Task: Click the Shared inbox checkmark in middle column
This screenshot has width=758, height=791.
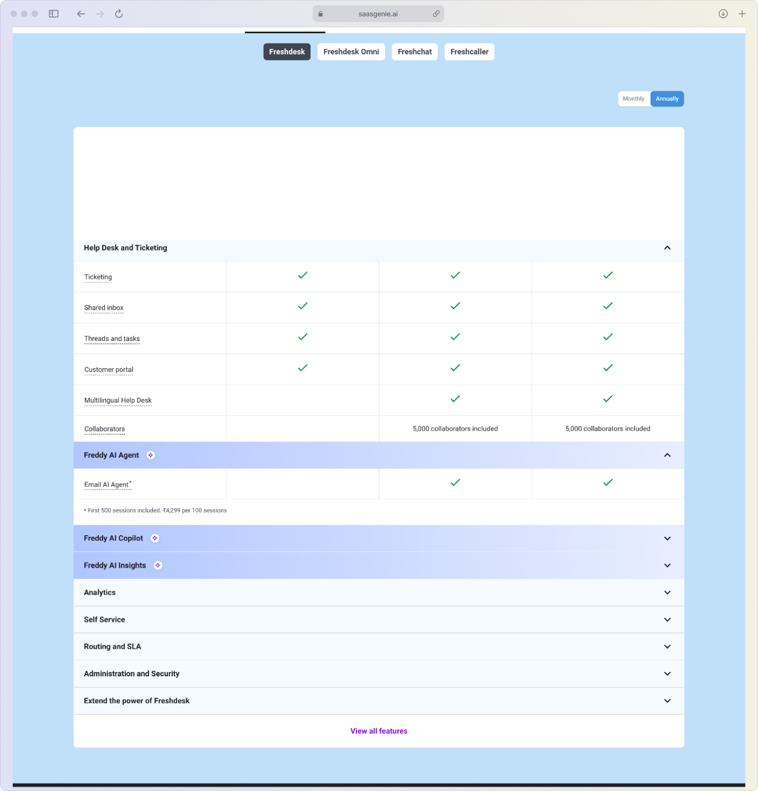Action: coord(455,306)
